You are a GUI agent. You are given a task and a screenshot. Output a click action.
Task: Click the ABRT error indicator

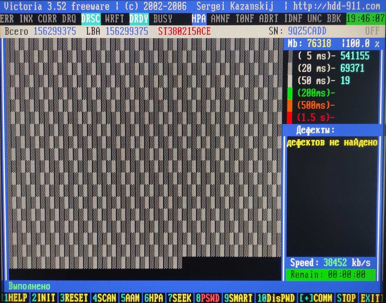coord(269,19)
